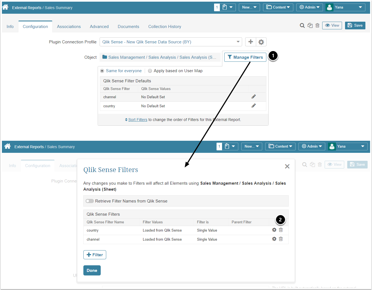Viewport: 372px width, 290px height.
Task: Click "No Default Set" in the country defaults row
Action: click(153, 106)
